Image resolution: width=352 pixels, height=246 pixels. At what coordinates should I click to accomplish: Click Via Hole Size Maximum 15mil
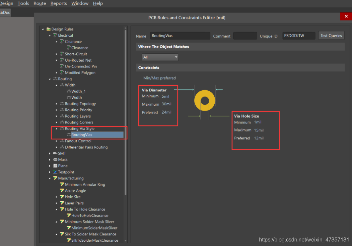pyautogui.click(x=259, y=130)
